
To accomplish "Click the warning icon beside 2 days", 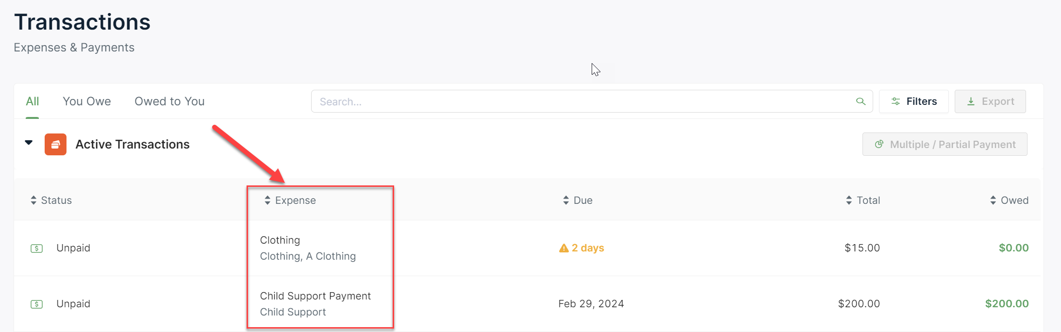I will pyautogui.click(x=564, y=249).
